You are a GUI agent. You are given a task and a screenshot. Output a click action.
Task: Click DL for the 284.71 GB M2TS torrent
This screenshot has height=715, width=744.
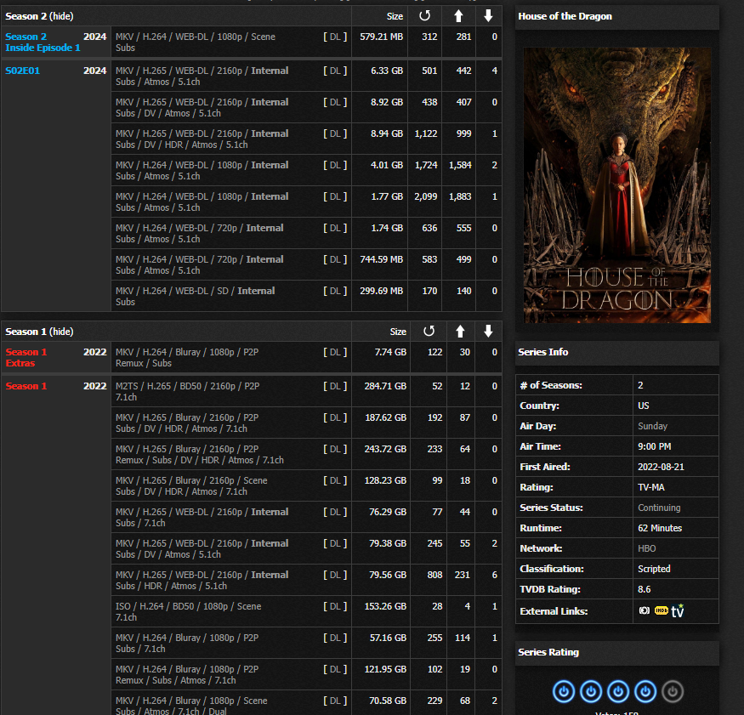coord(335,386)
